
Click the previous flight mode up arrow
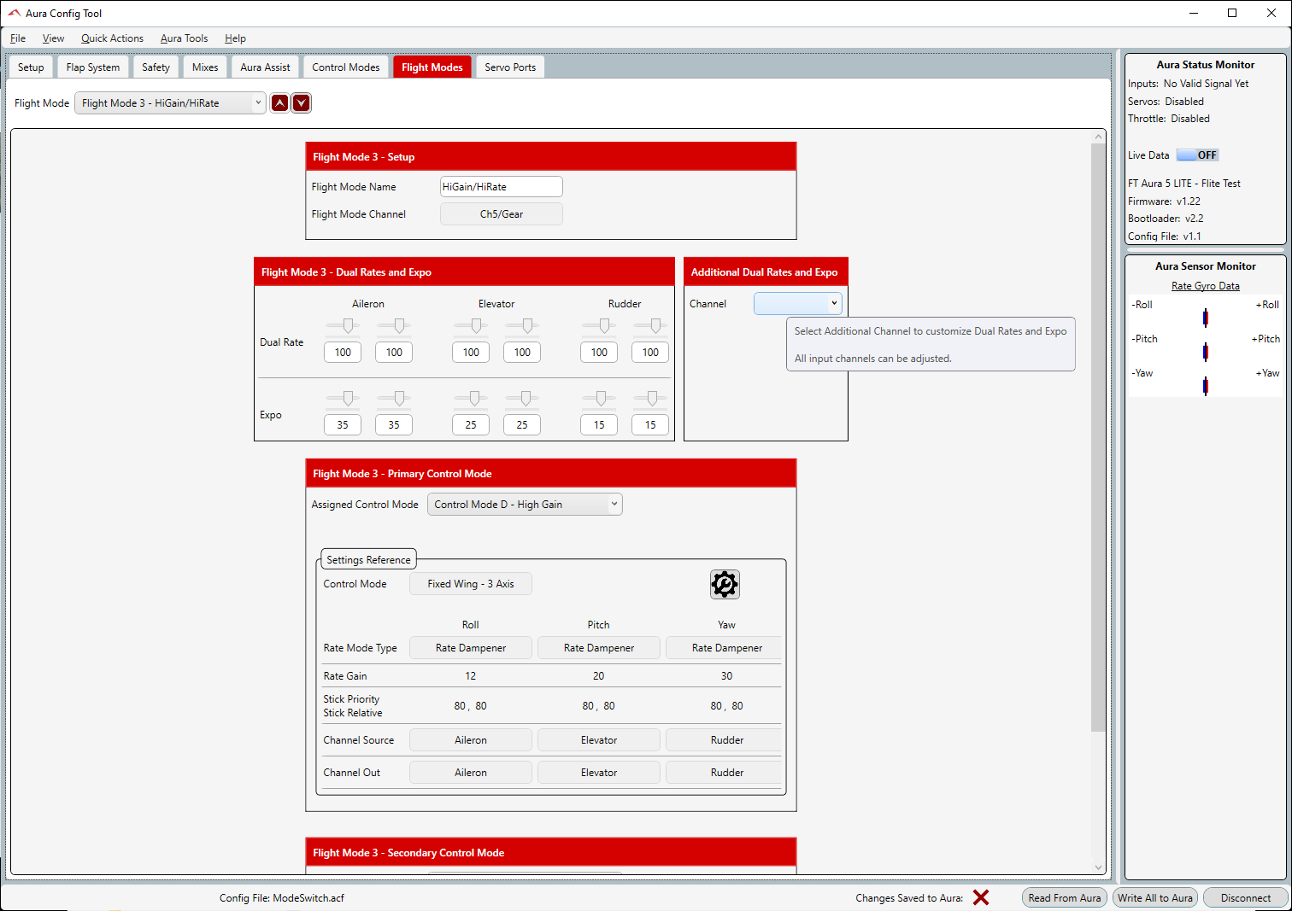pos(279,103)
